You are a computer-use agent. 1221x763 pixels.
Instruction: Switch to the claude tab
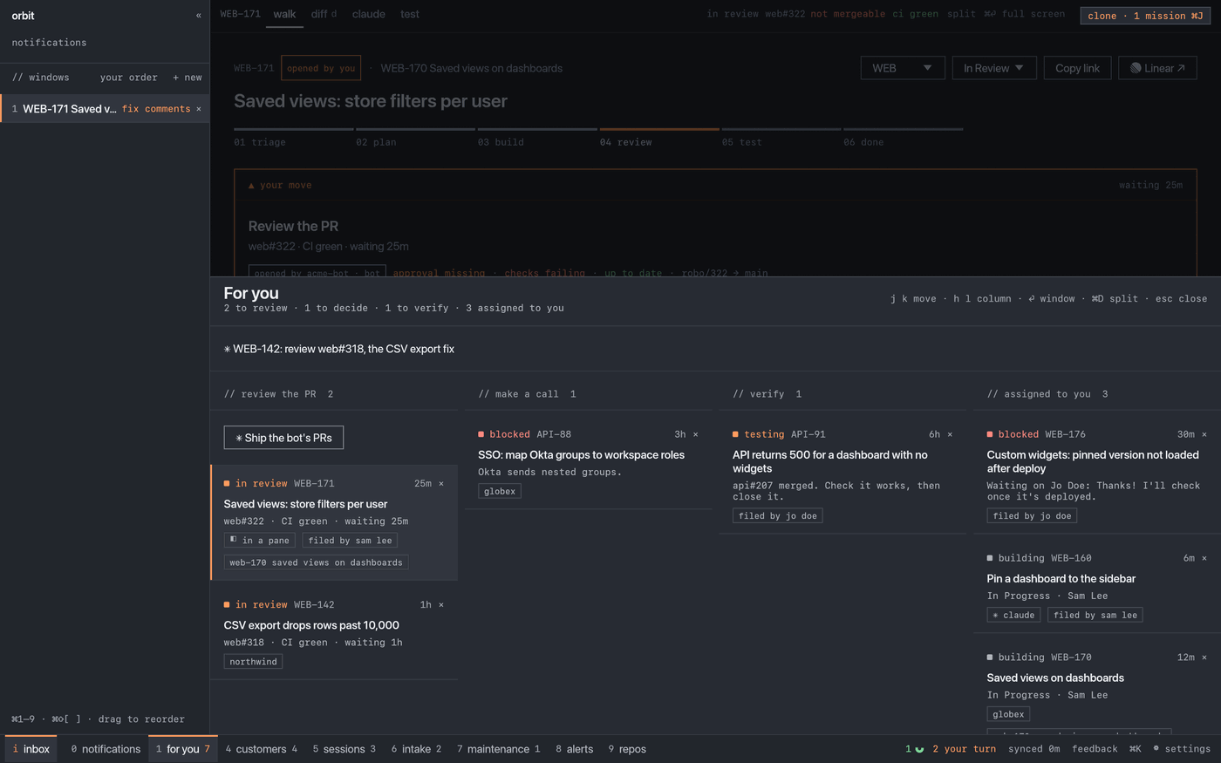pyautogui.click(x=368, y=14)
